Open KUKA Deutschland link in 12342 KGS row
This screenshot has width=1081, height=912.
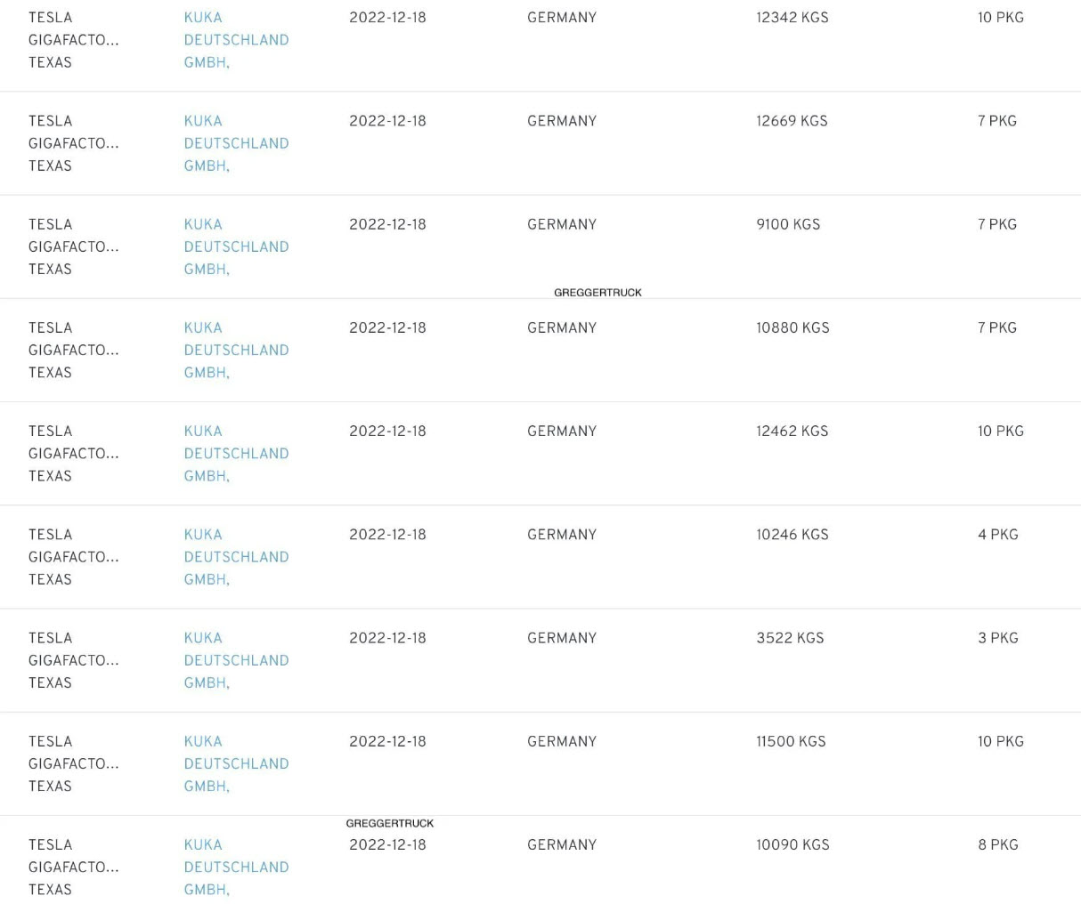click(236, 40)
